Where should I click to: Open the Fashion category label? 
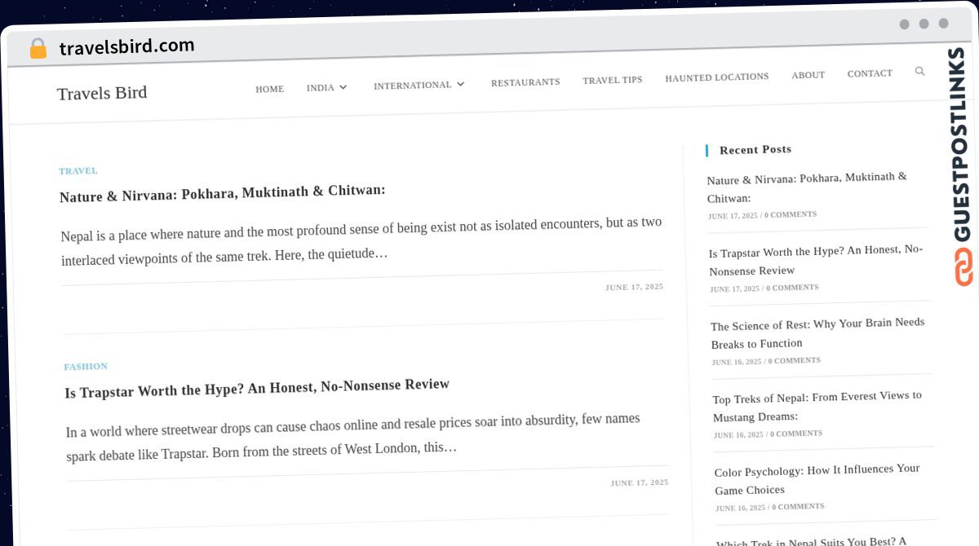click(x=86, y=367)
